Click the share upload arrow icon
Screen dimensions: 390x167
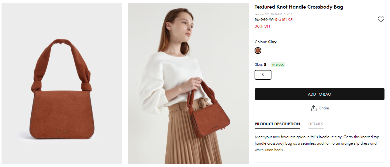coord(313,108)
